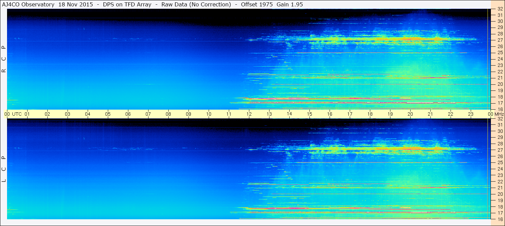Screen dimensions: 505x226
Task: Click the 32 MHz label beside RCP panel
Action: [500, 9]
